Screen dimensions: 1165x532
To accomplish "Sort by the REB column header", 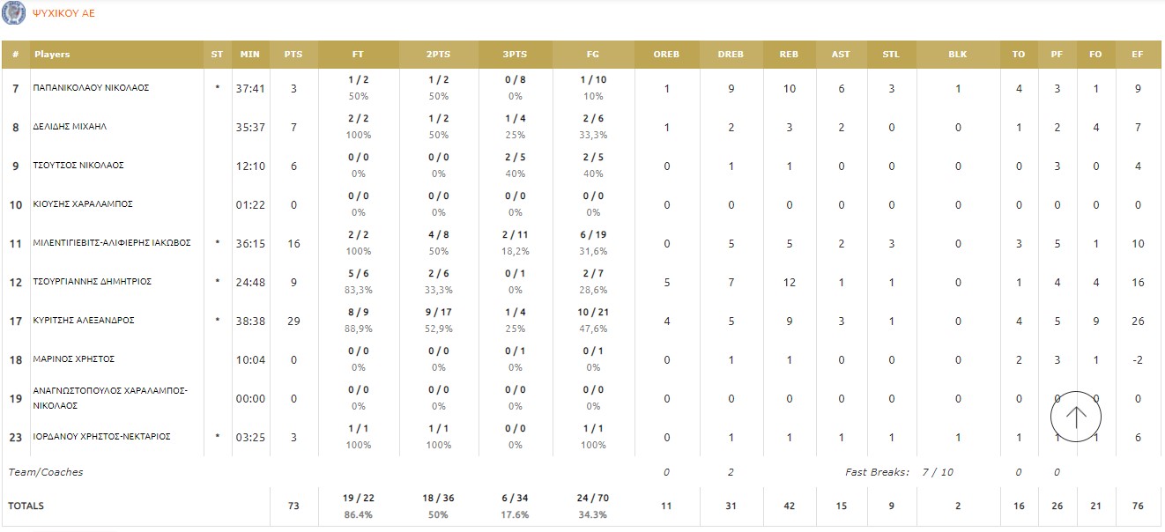I will [789, 55].
